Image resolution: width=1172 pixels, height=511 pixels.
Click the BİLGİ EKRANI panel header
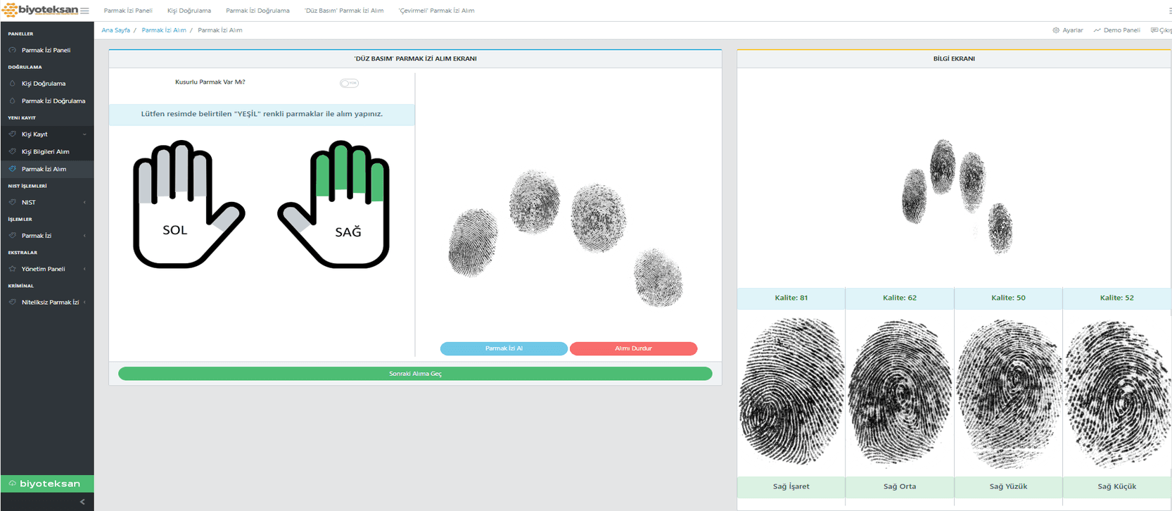click(954, 58)
